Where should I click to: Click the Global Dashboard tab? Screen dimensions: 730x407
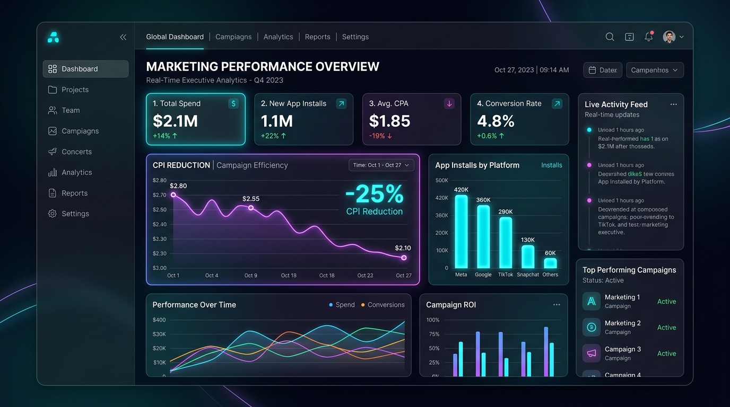click(175, 37)
